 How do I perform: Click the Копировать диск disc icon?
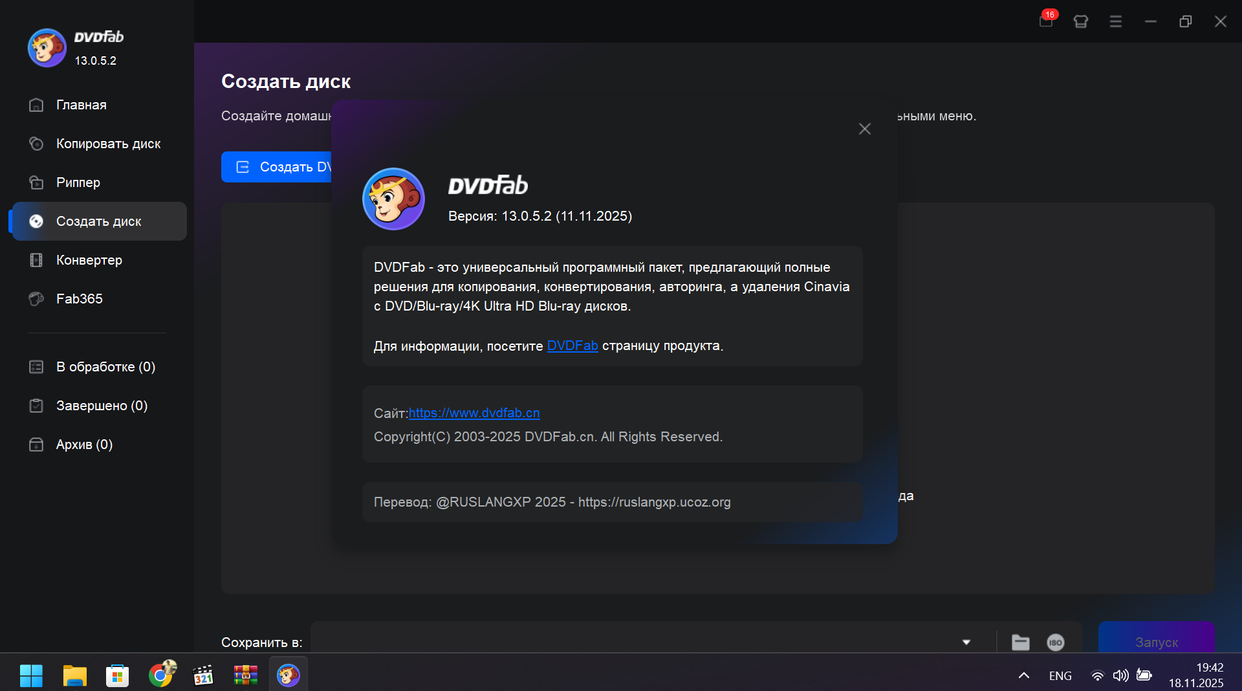pos(36,144)
